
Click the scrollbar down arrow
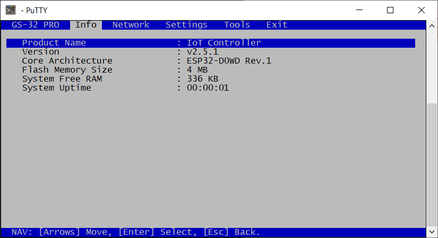[432, 232]
